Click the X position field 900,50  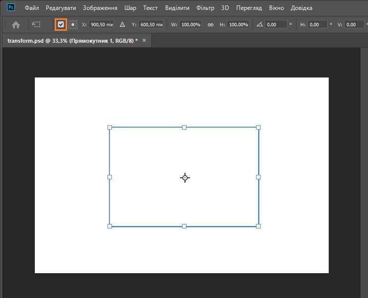click(x=101, y=24)
